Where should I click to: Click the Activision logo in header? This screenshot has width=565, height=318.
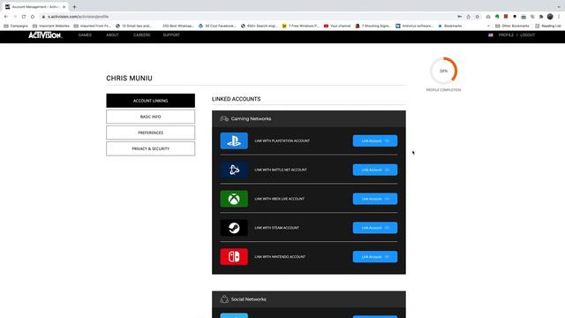(x=45, y=35)
